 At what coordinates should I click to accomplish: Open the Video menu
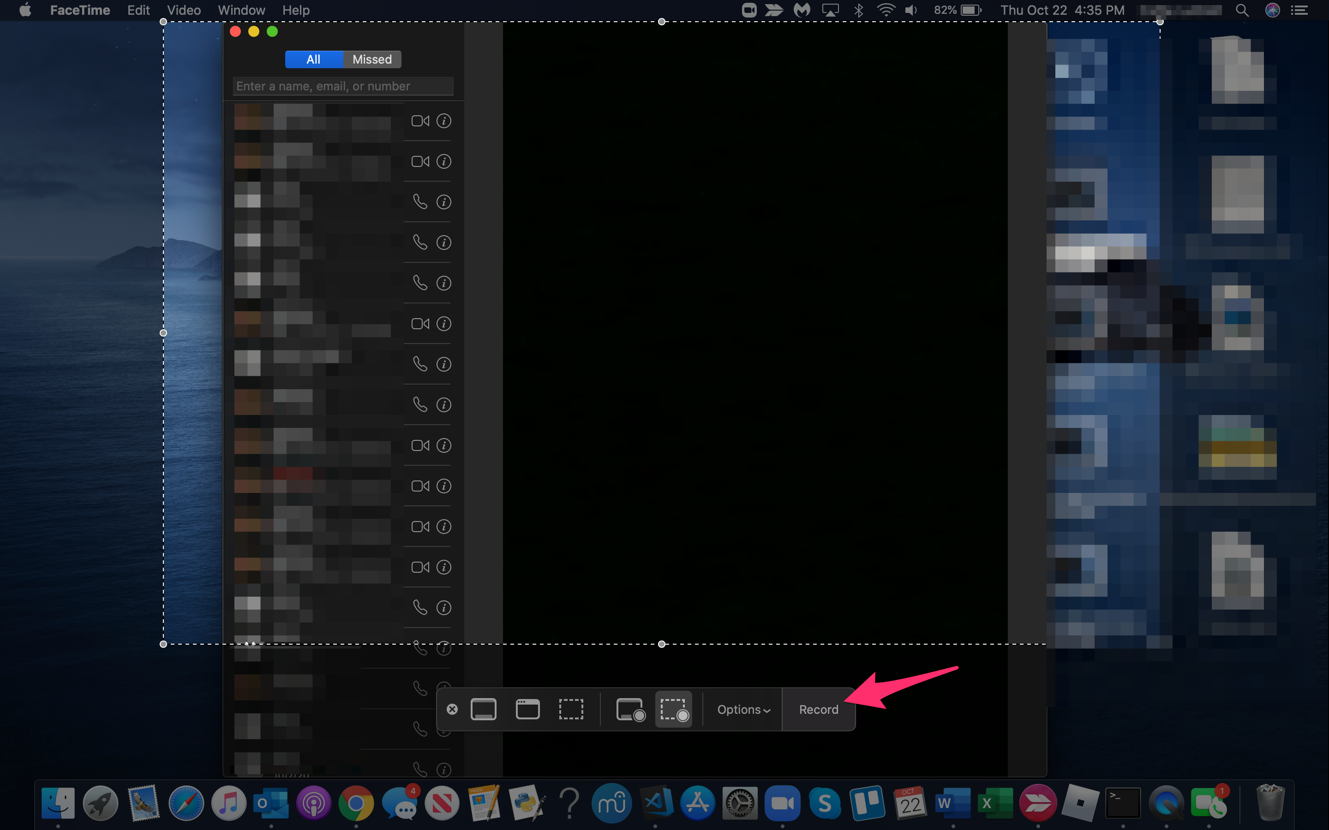tap(183, 11)
